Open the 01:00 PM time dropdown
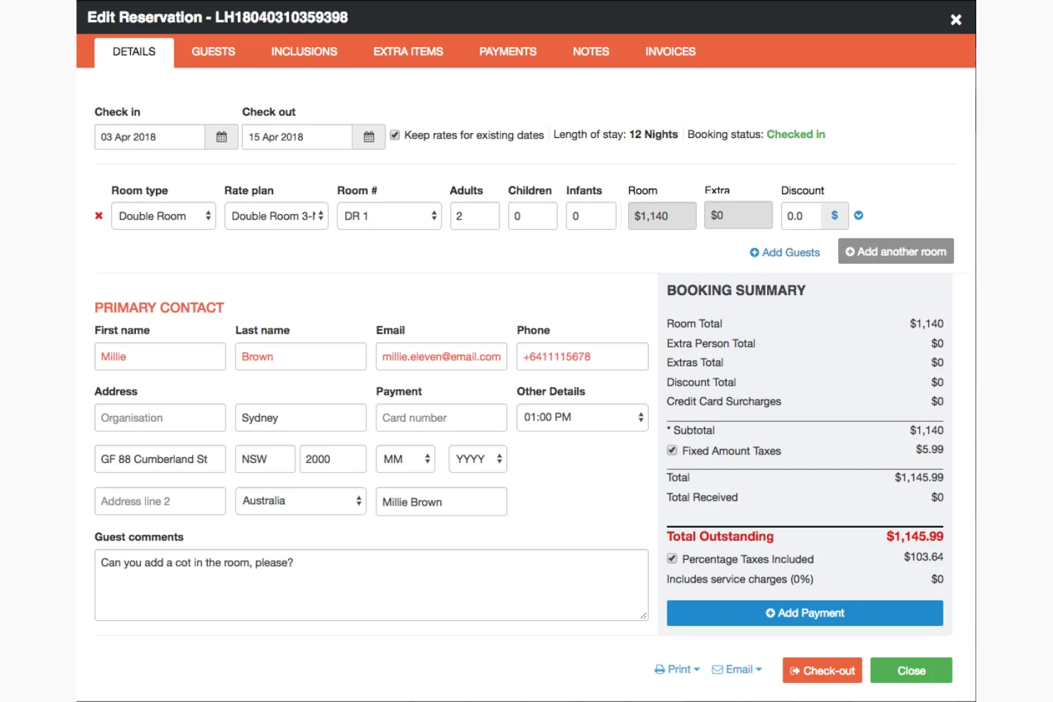1053x702 pixels. tap(582, 418)
